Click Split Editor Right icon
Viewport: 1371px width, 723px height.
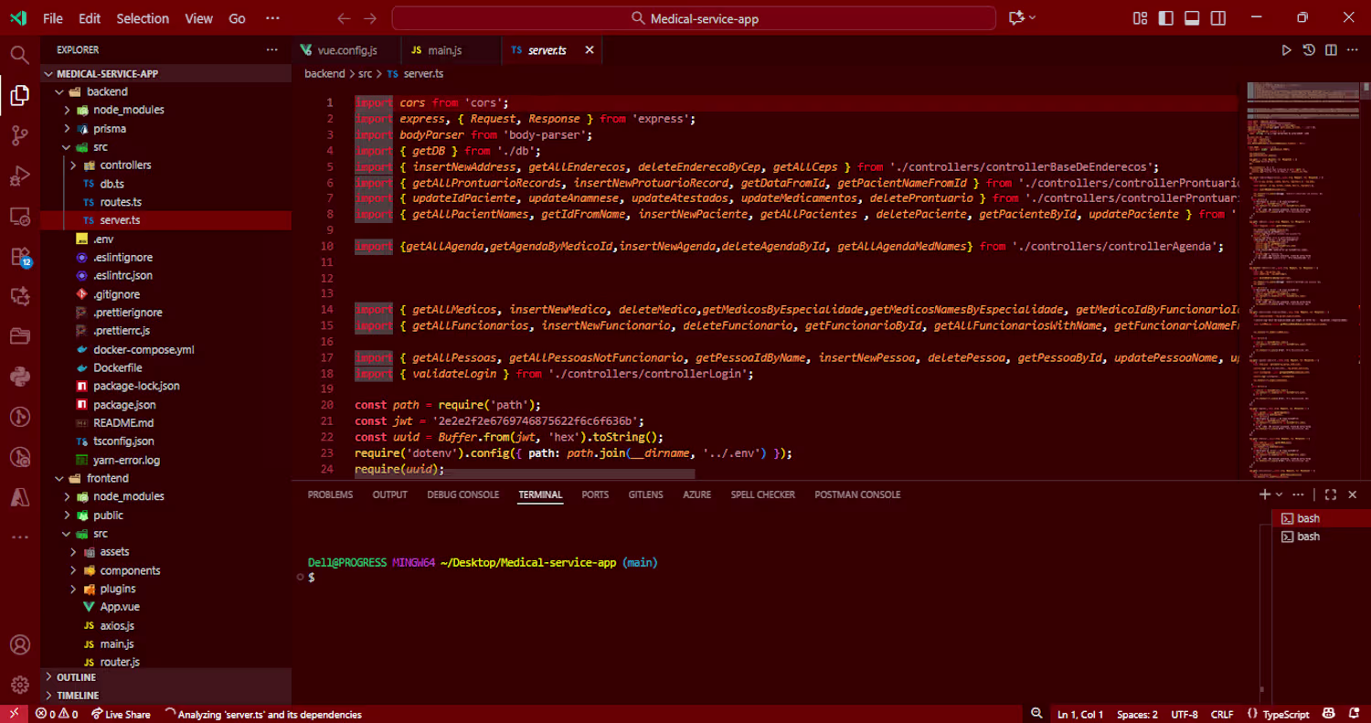[1331, 50]
